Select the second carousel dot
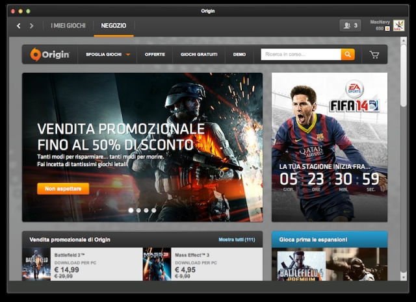 pyautogui.click(x=138, y=210)
